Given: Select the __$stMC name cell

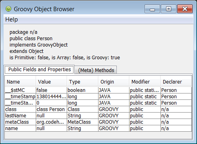Looking at the screenshot, I should click(x=20, y=90).
